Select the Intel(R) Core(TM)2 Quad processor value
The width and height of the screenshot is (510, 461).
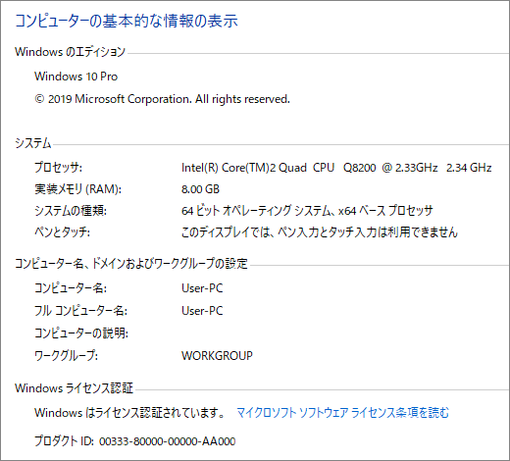(336, 168)
